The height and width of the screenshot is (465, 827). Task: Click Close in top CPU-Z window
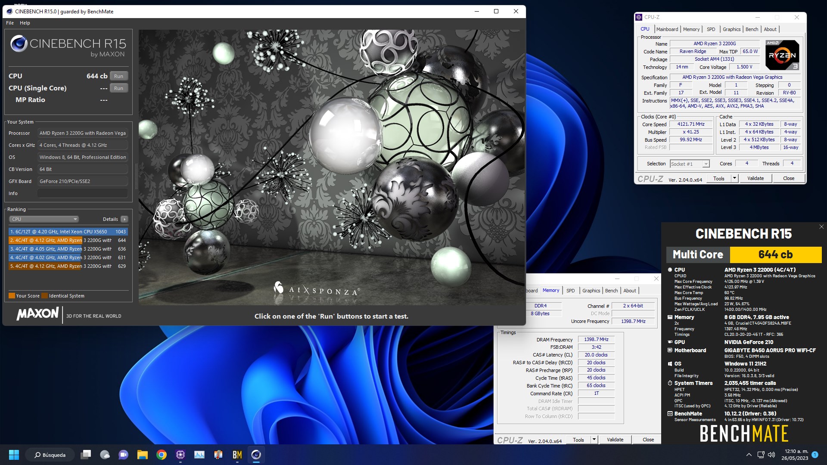[x=788, y=178]
